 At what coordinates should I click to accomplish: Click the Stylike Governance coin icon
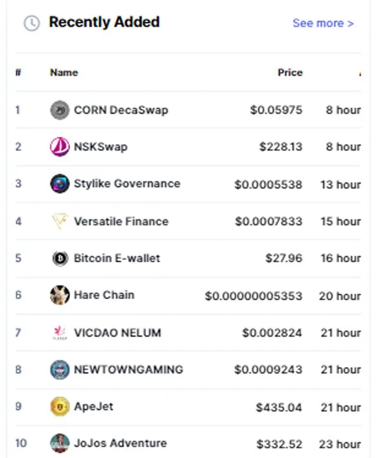pyautogui.click(x=60, y=184)
